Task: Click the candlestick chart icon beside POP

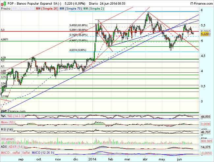Action: click(x=3, y=3)
